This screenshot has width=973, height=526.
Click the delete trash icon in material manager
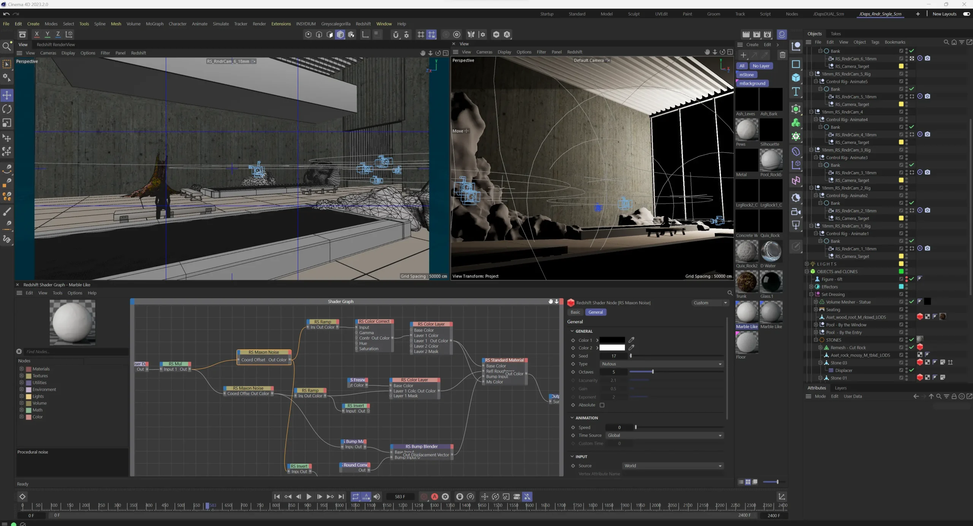click(782, 55)
